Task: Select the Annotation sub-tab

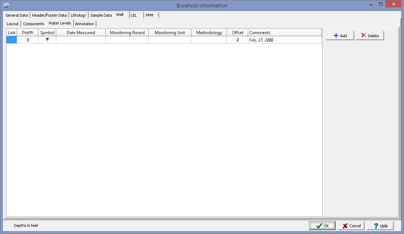Action: (85, 24)
